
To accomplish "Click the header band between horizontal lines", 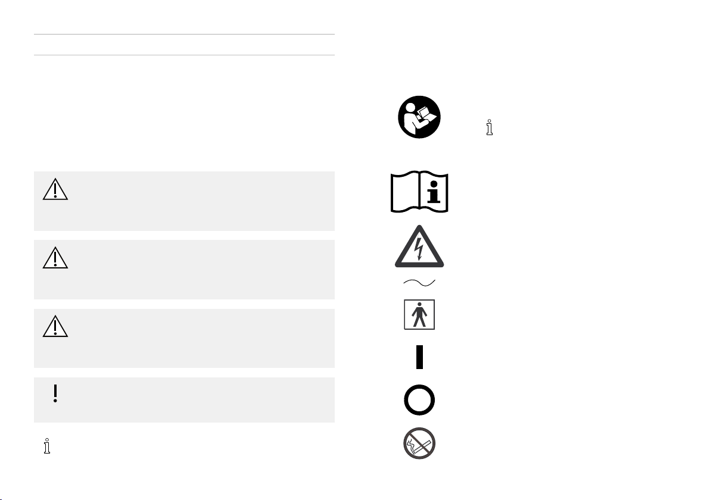I will (x=184, y=45).
